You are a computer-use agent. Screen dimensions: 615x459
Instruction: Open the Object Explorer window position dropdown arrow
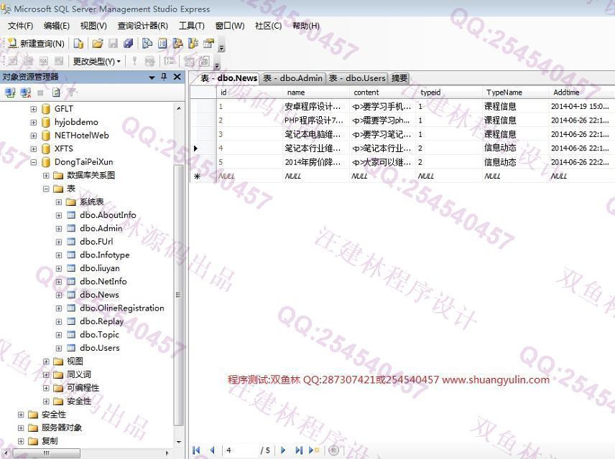[x=152, y=77]
